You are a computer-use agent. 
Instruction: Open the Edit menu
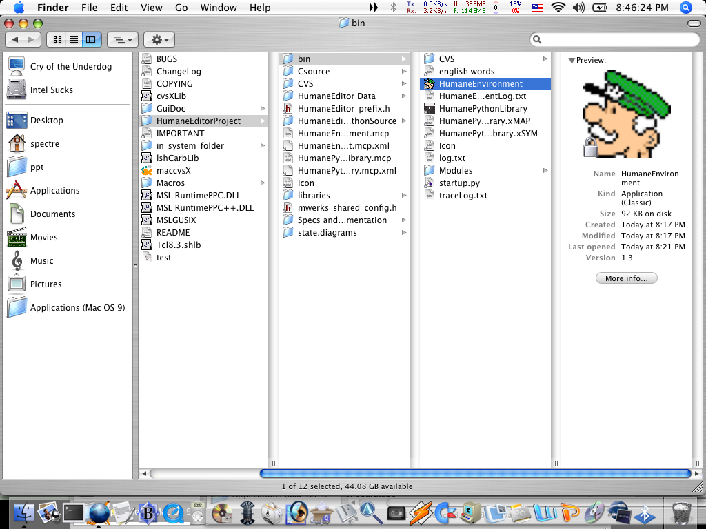tap(119, 8)
